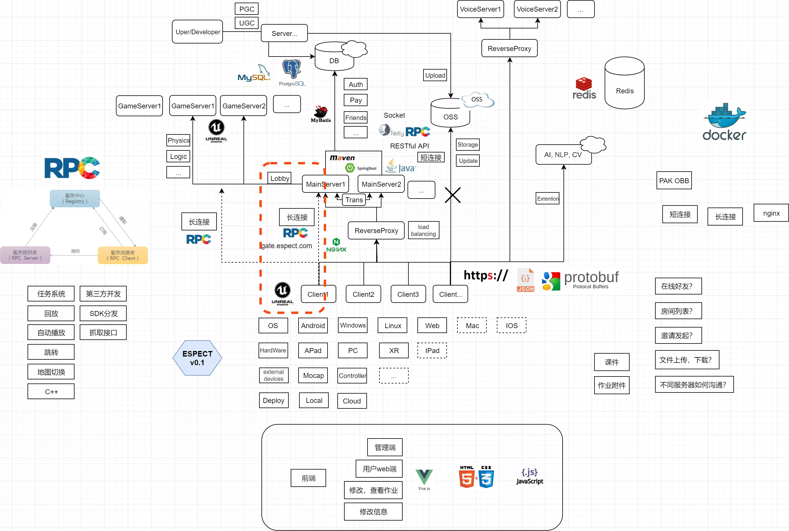Select the Android box

(313, 325)
